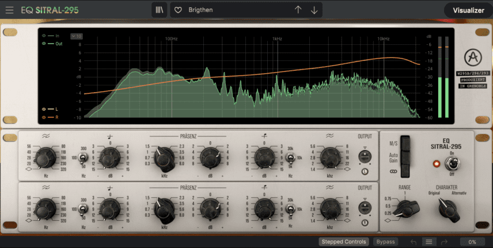Viewport: 493px width, 248px height.
Task: Open the main hamburger menu
Action: click(9, 10)
